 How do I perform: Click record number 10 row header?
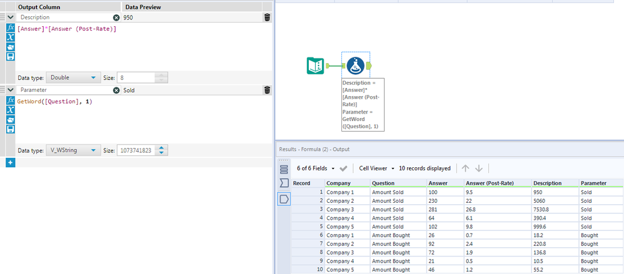tap(308, 270)
